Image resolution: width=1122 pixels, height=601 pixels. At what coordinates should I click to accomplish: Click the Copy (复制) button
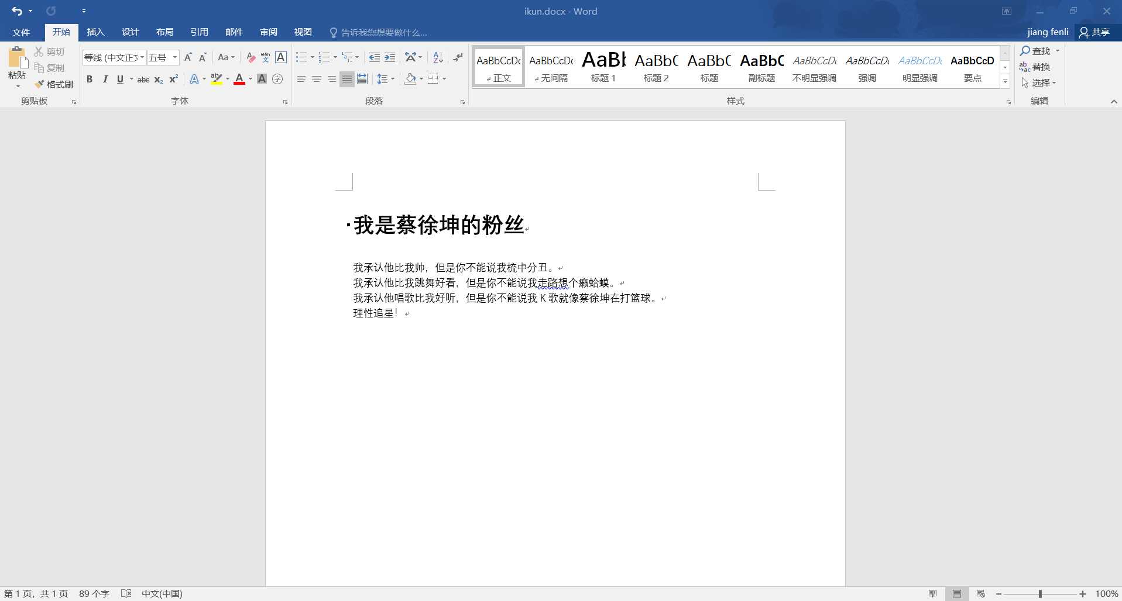click(49, 68)
